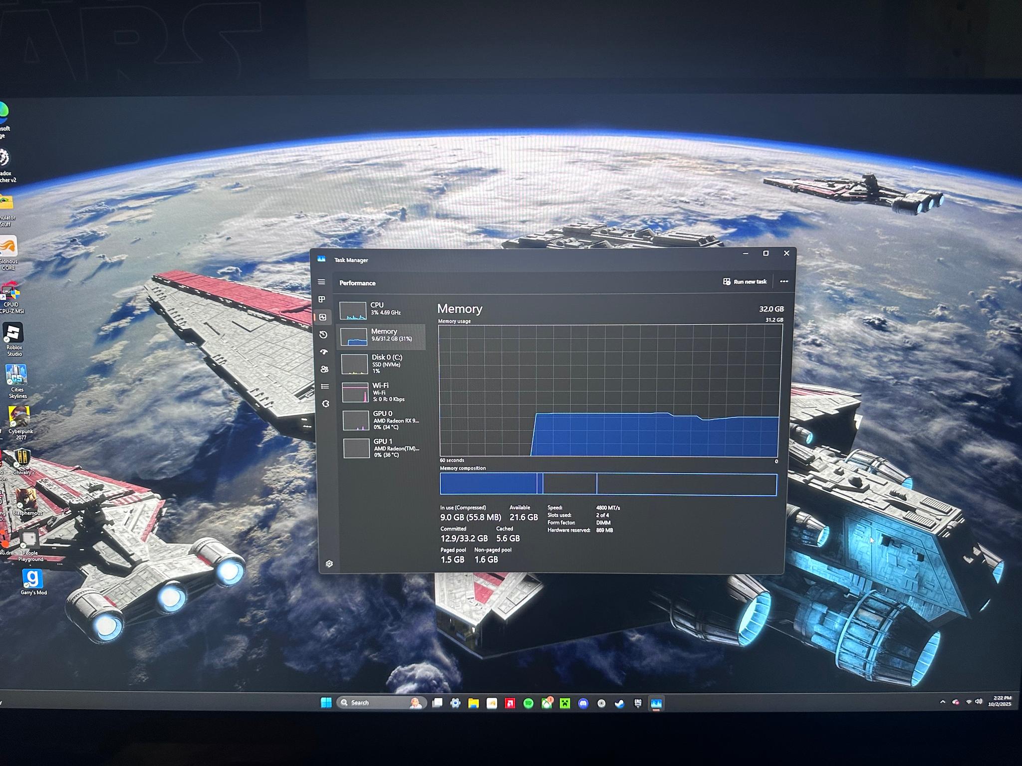
Task: Open the Task Manager hamburger navigation menu
Action: pos(321,282)
